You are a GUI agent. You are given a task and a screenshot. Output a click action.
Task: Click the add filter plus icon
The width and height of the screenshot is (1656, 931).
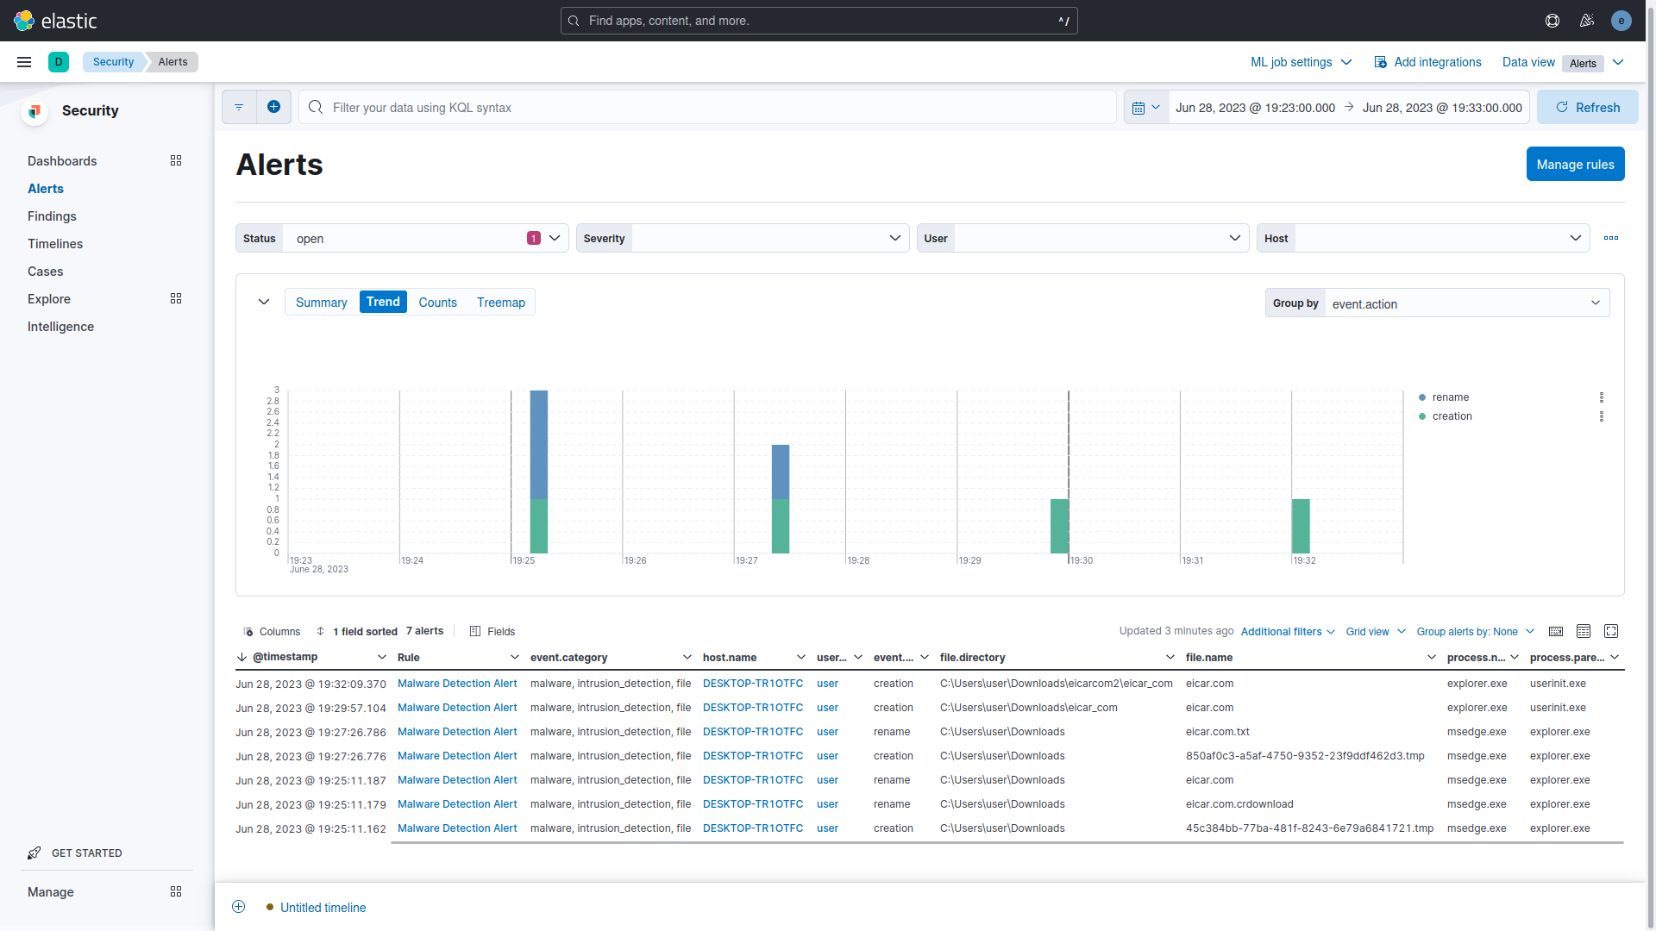273,107
